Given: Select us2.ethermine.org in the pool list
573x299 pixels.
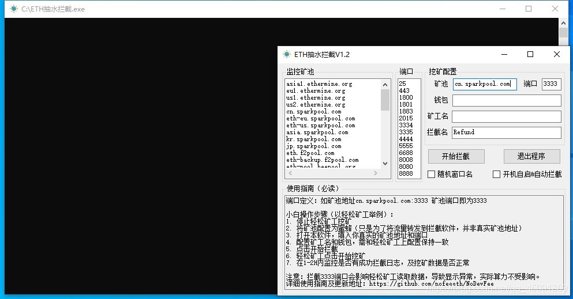Looking at the screenshot, I should pos(316,105).
